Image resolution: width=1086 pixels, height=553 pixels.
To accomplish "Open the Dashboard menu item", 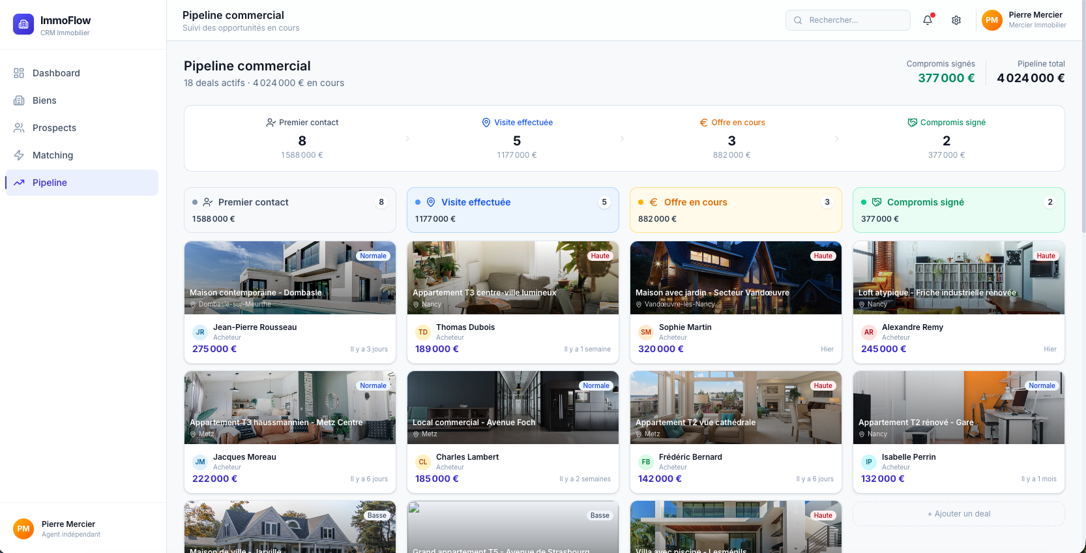I will click(56, 73).
